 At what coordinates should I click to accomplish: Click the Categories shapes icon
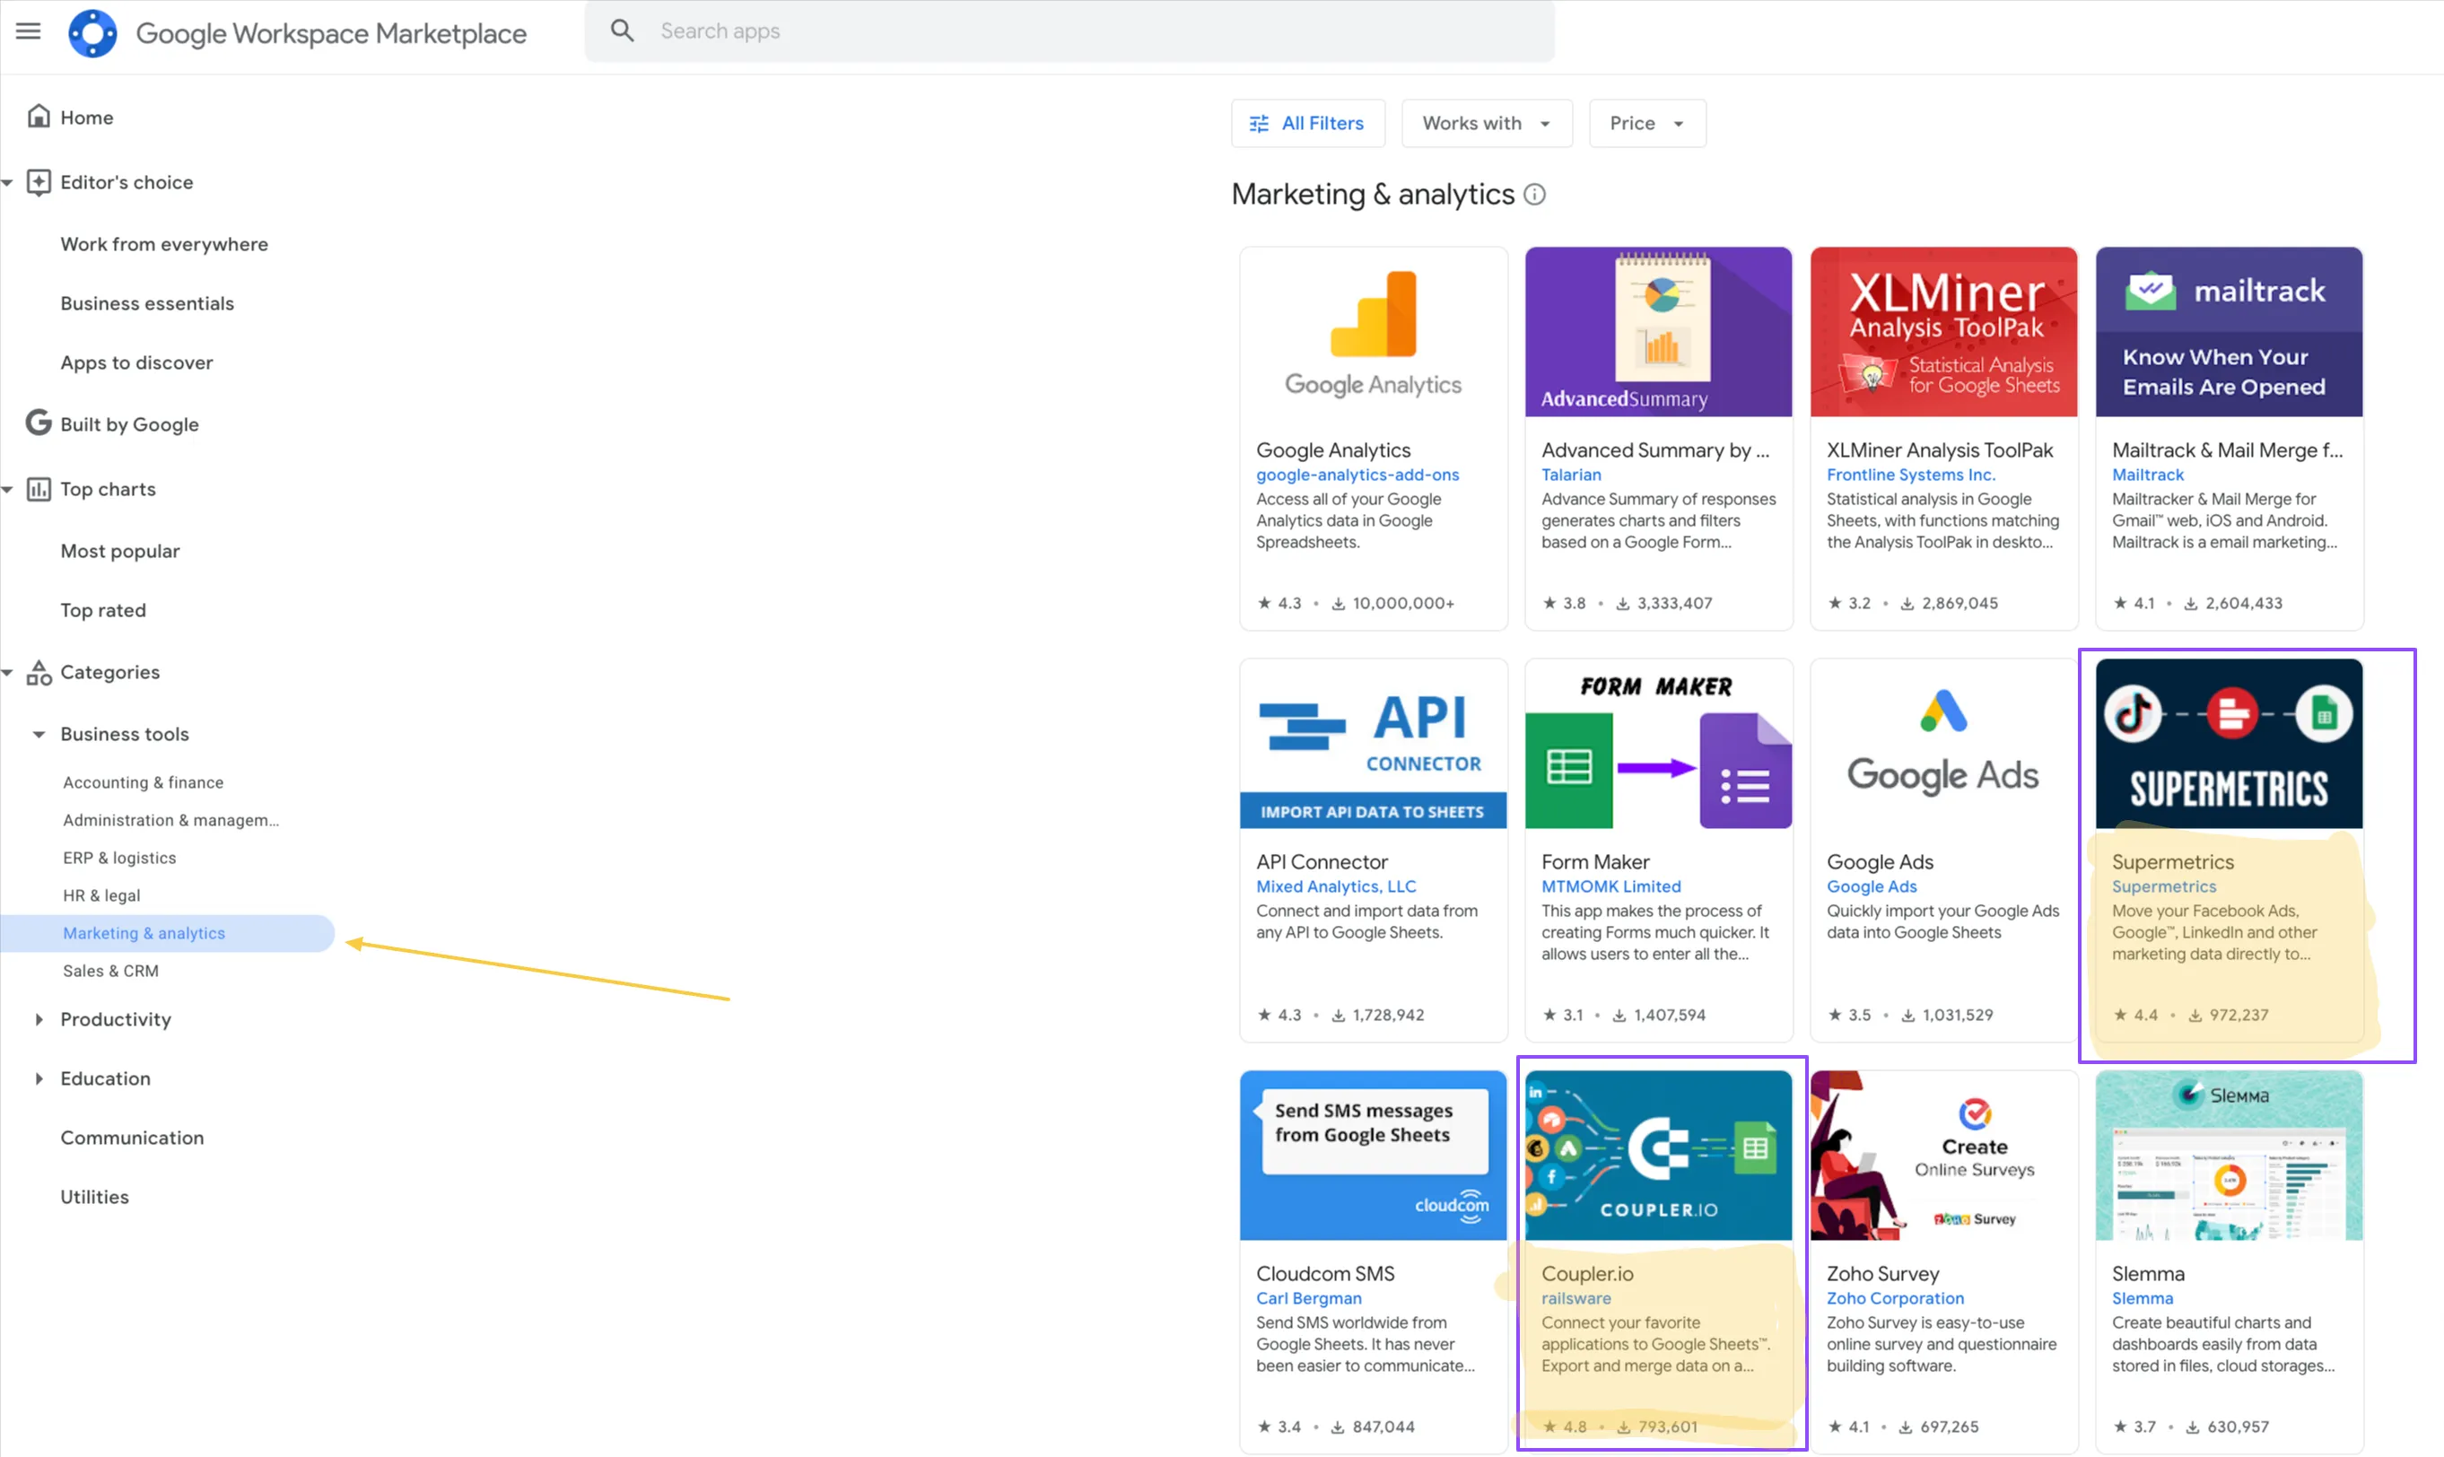click(x=39, y=673)
